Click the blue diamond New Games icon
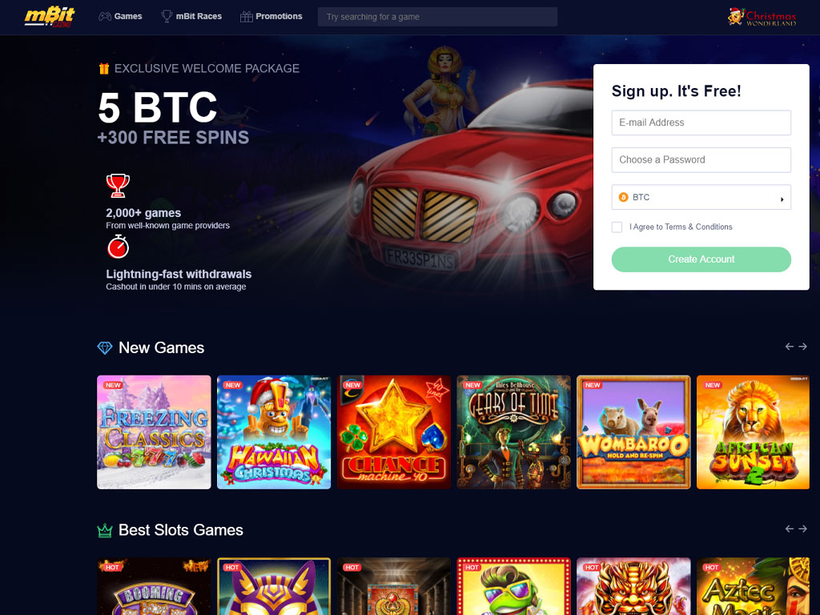 pyautogui.click(x=105, y=348)
